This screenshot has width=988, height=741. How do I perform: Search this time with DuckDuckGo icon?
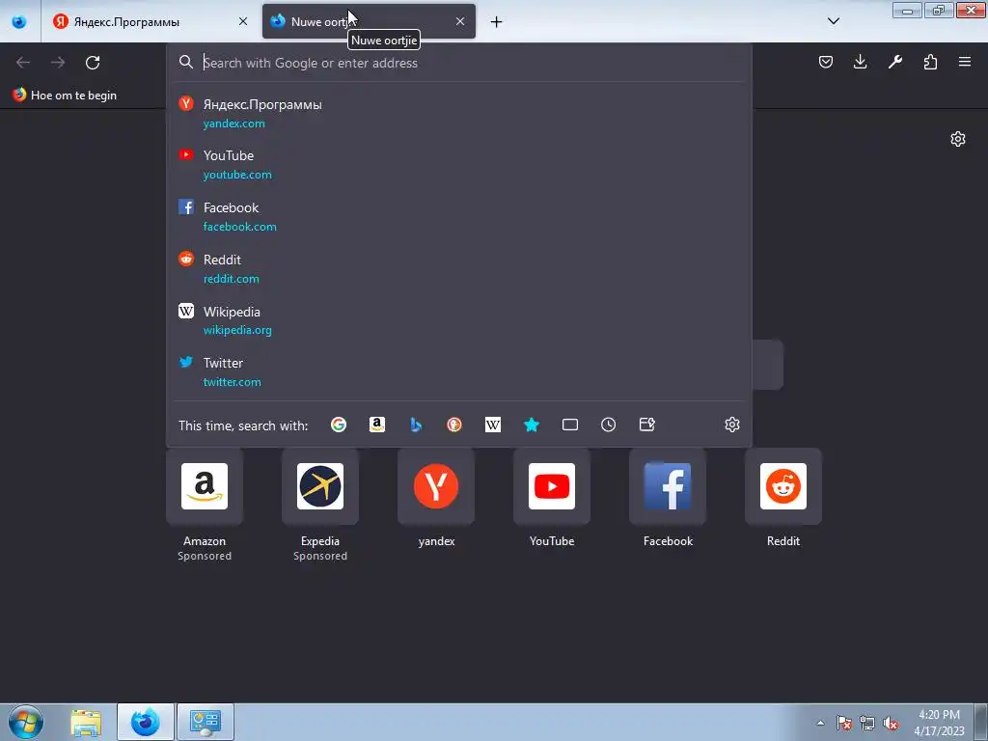tap(454, 425)
